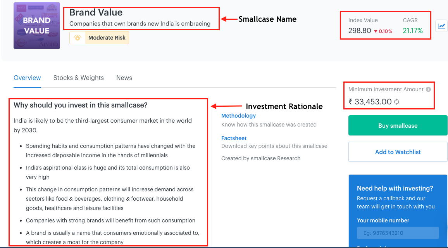Viewport: 448px width, 248px height.
Task: Click the Brand Value title
Action: (x=96, y=12)
